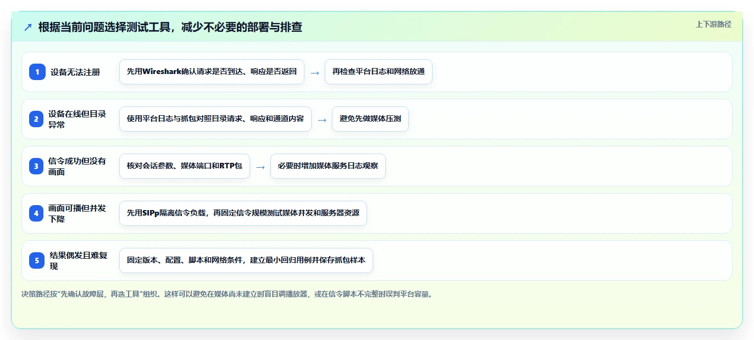Select number badge 4 for 画面可播但并发下降

point(36,213)
